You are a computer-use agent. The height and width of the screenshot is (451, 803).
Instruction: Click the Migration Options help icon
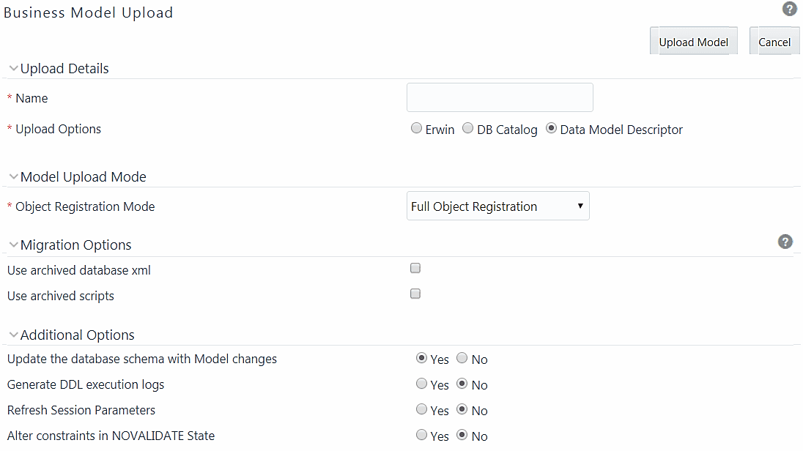point(785,242)
